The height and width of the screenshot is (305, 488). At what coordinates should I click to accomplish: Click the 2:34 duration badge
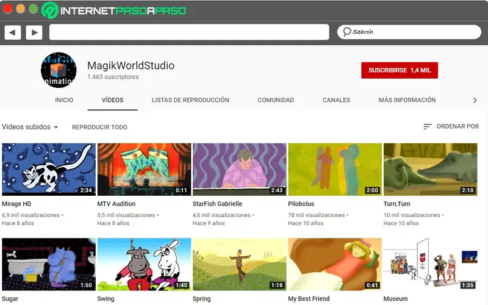(86, 190)
